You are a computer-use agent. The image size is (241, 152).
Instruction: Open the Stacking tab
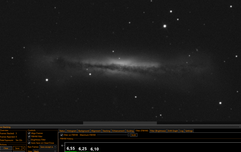click(x=106, y=131)
